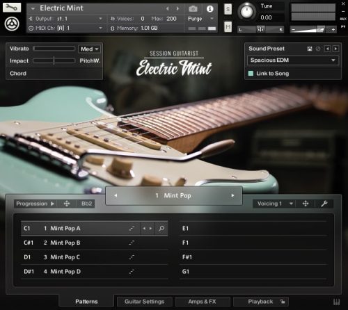Select the Mint Pop D pattern row
Image resolution: width=348 pixels, height=310 pixels.
[95, 272]
